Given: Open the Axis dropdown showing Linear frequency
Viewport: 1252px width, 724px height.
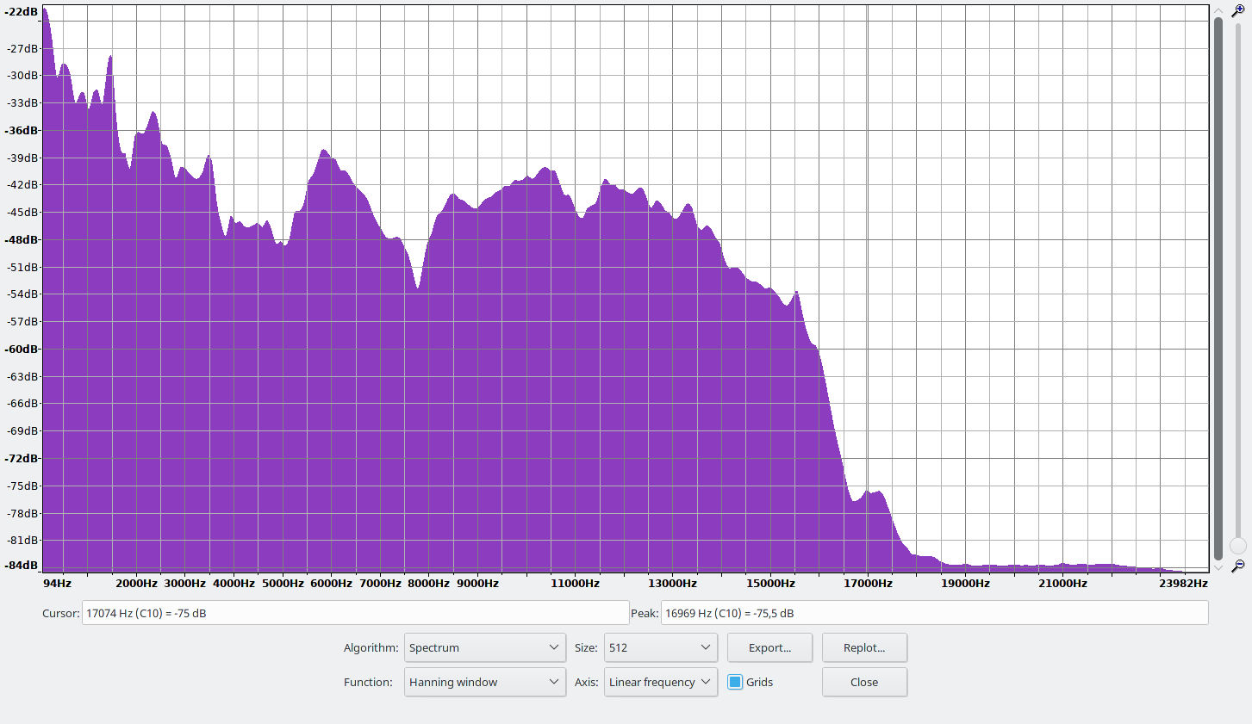Looking at the screenshot, I should (x=661, y=682).
